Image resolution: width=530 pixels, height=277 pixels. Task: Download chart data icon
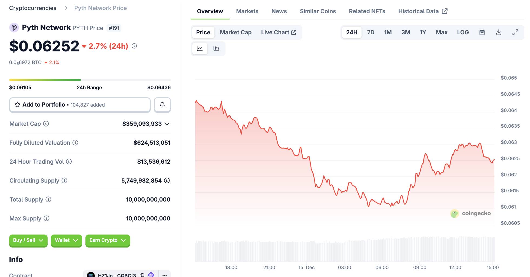tap(499, 32)
